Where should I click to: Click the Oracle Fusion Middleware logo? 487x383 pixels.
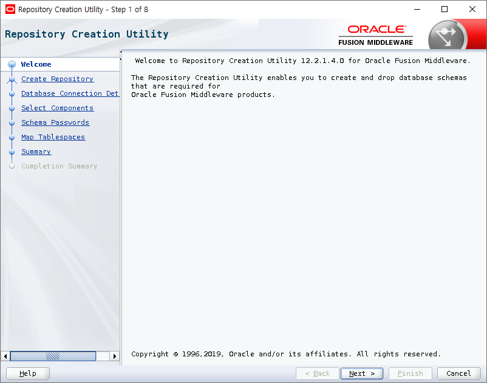[x=375, y=35]
